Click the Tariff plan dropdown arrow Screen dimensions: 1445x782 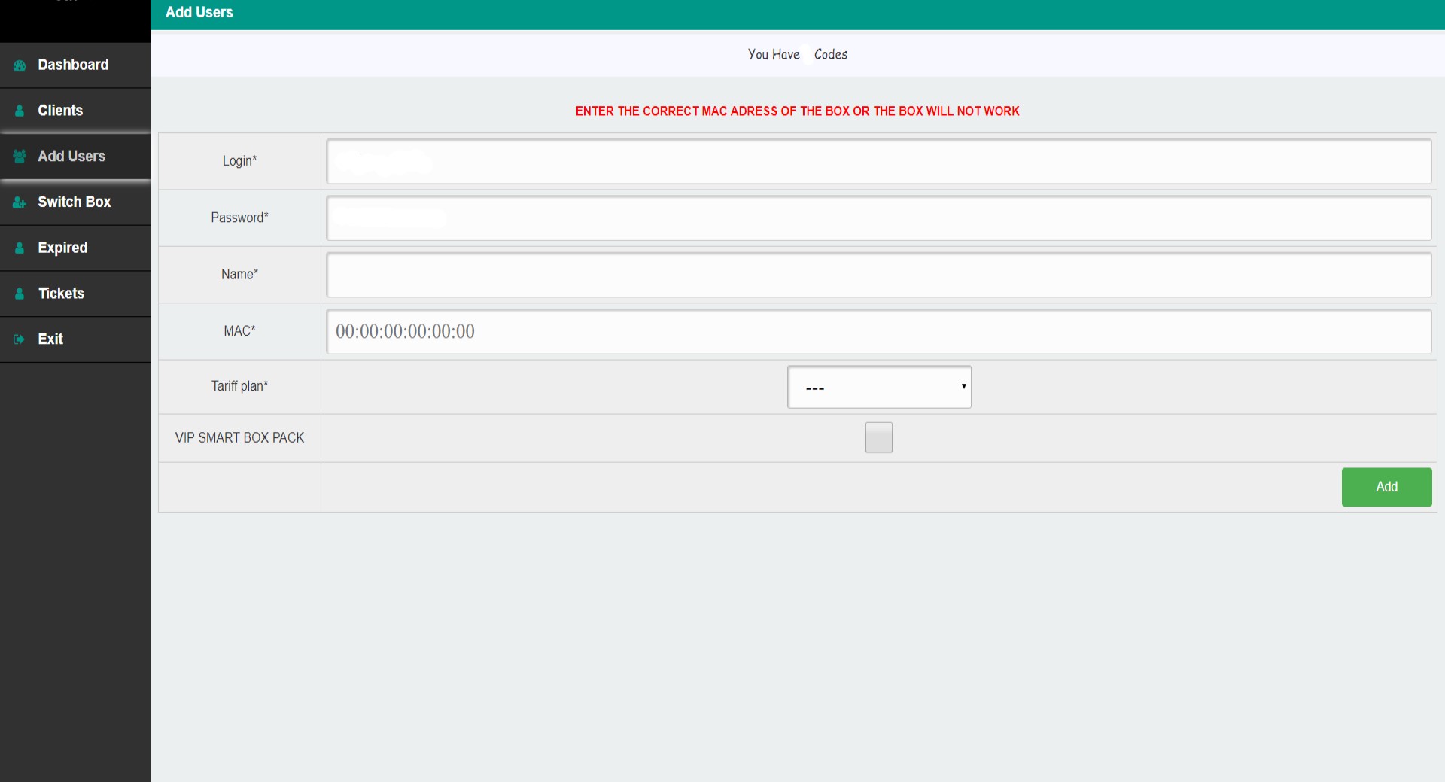(963, 386)
